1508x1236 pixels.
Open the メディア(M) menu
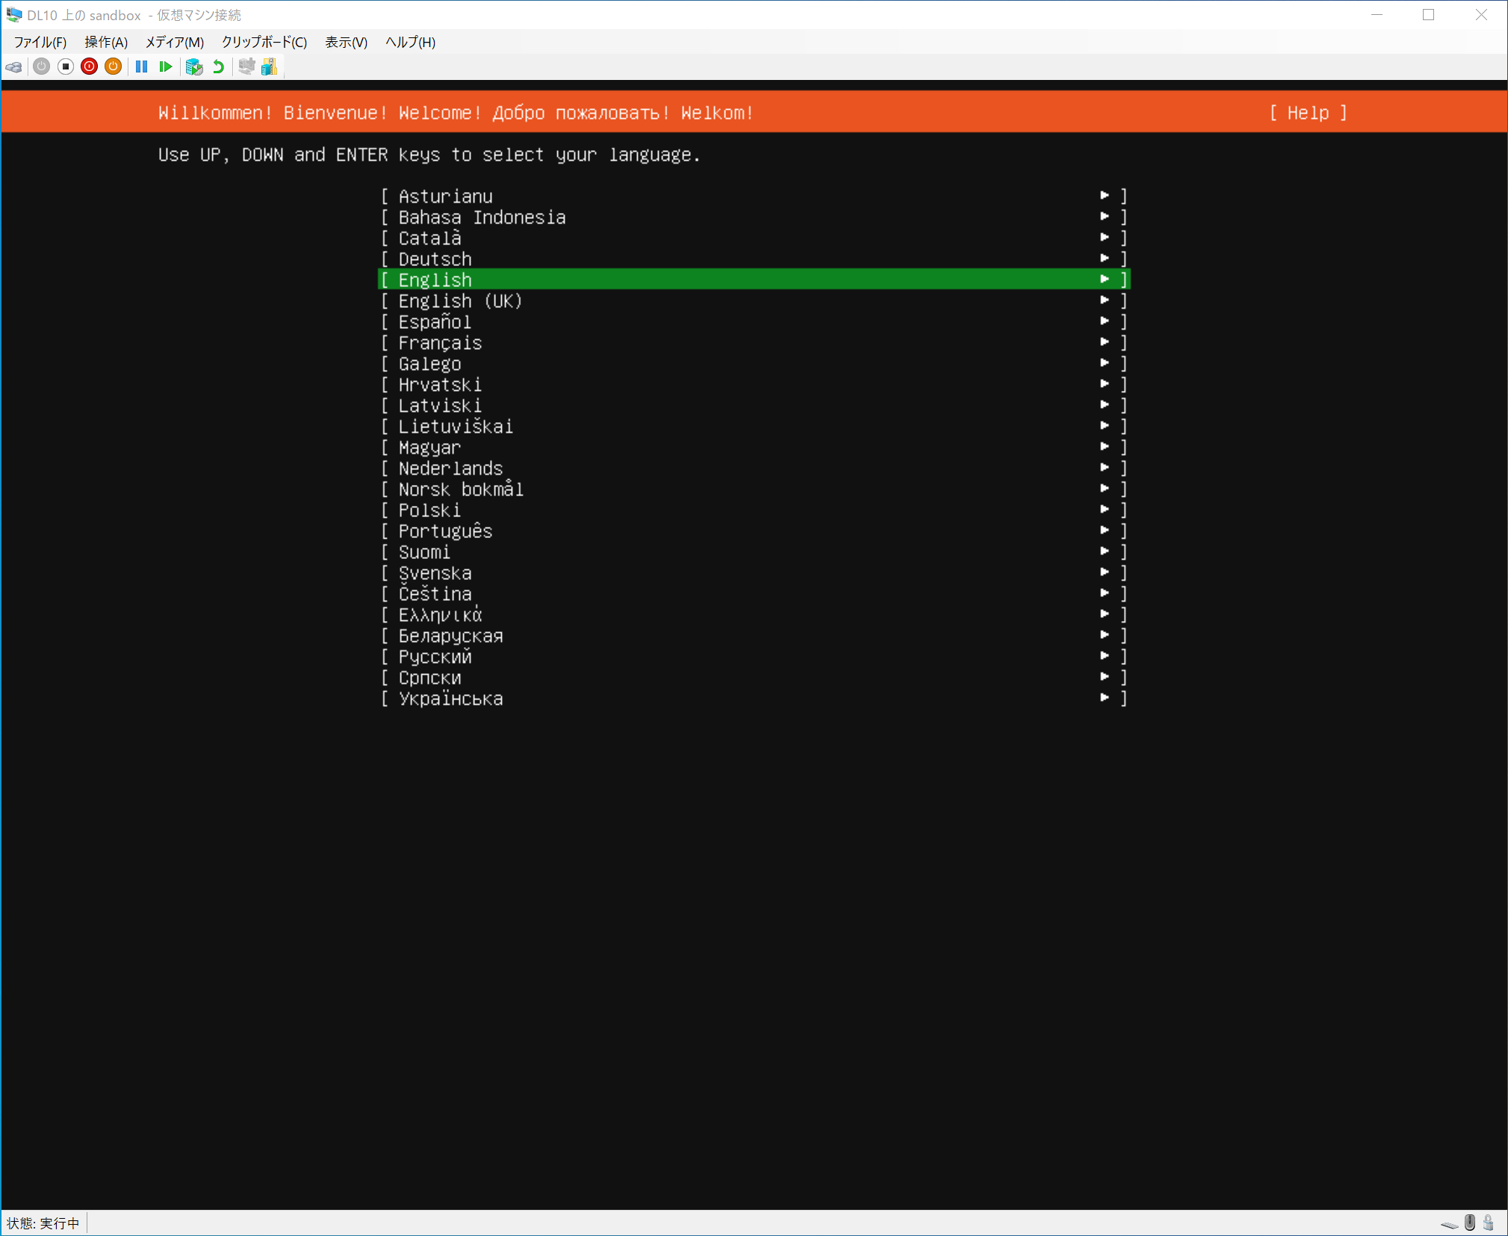click(174, 42)
